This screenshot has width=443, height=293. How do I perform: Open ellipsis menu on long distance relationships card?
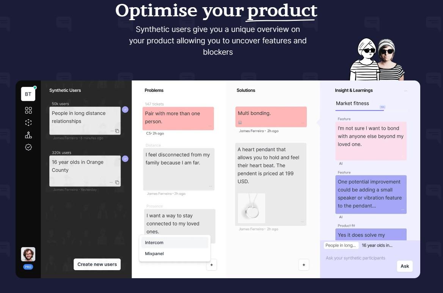[112, 131]
